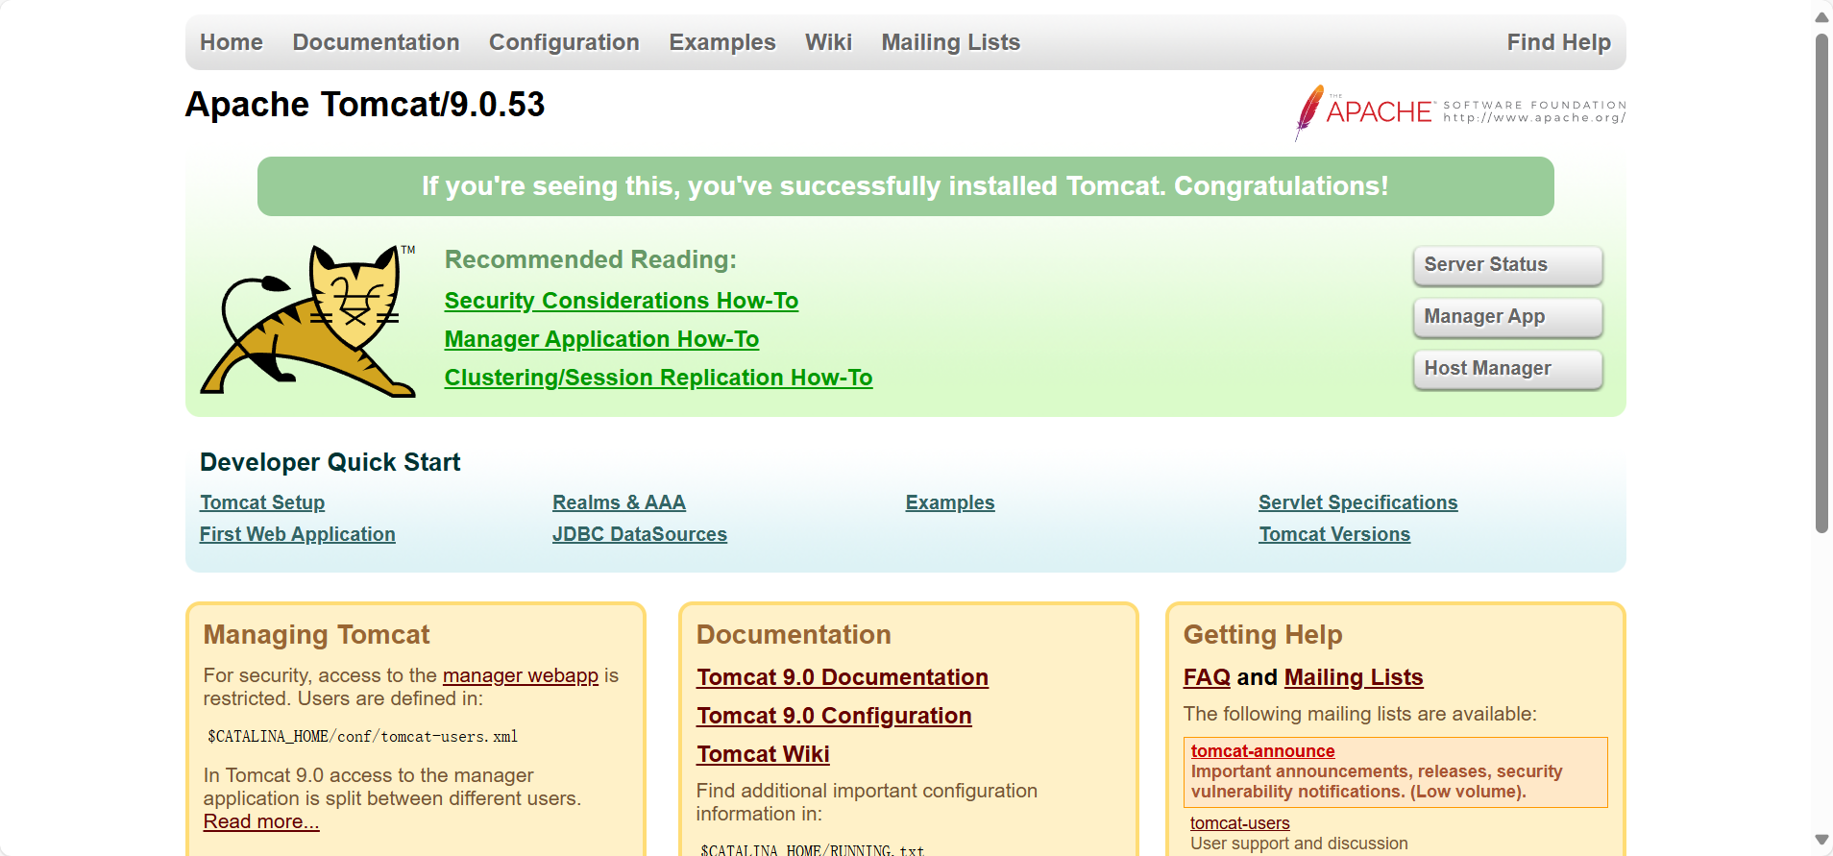The width and height of the screenshot is (1833, 856).
Task: Open the Host Manager button
Action: pos(1507,369)
